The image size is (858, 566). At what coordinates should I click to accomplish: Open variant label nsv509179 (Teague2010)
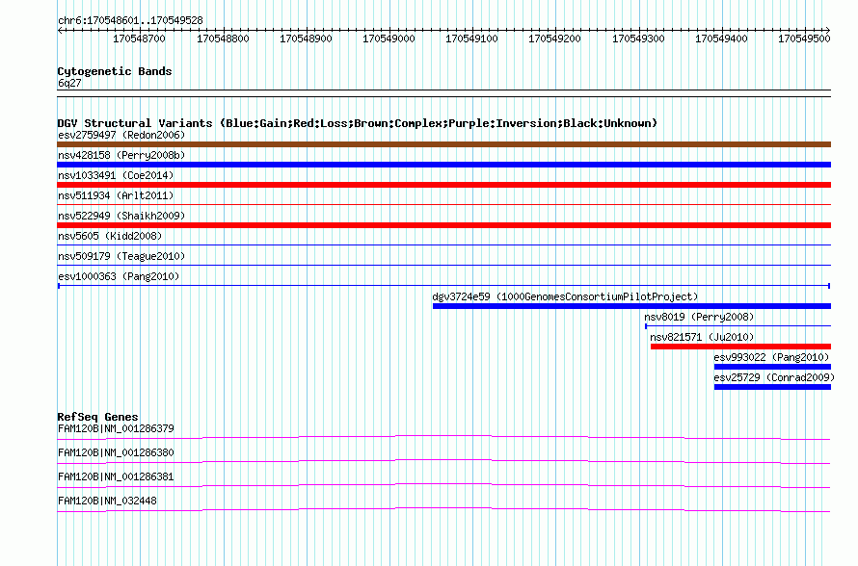pyautogui.click(x=121, y=256)
